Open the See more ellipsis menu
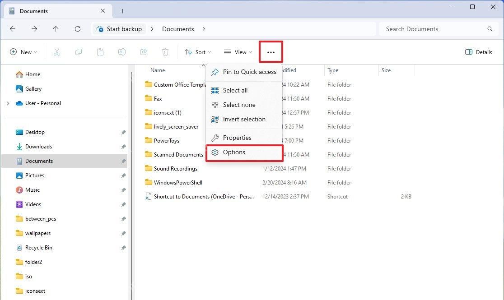This screenshot has height=300, width=504. (x=271, y=52)
